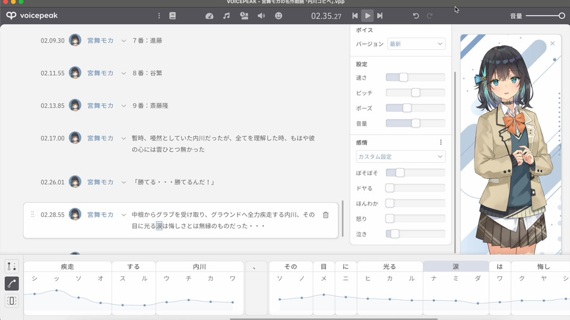570x320 pixels.
Task: Open the speed gauge icon in toolbar
Action: (210, 16)
